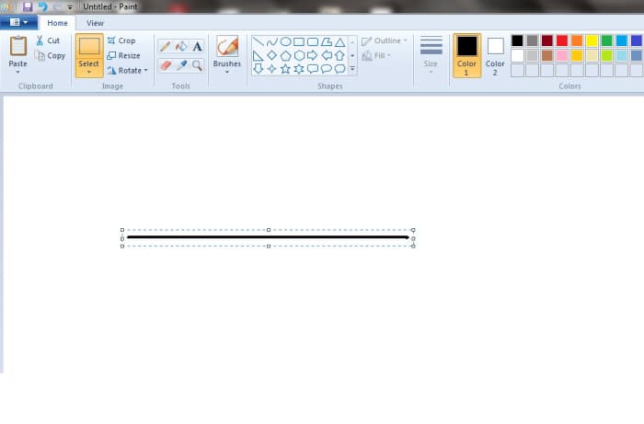Click the Undo arrow icon
The height and width of the screenshot is (424, 644).
click(x=42, y=6)
